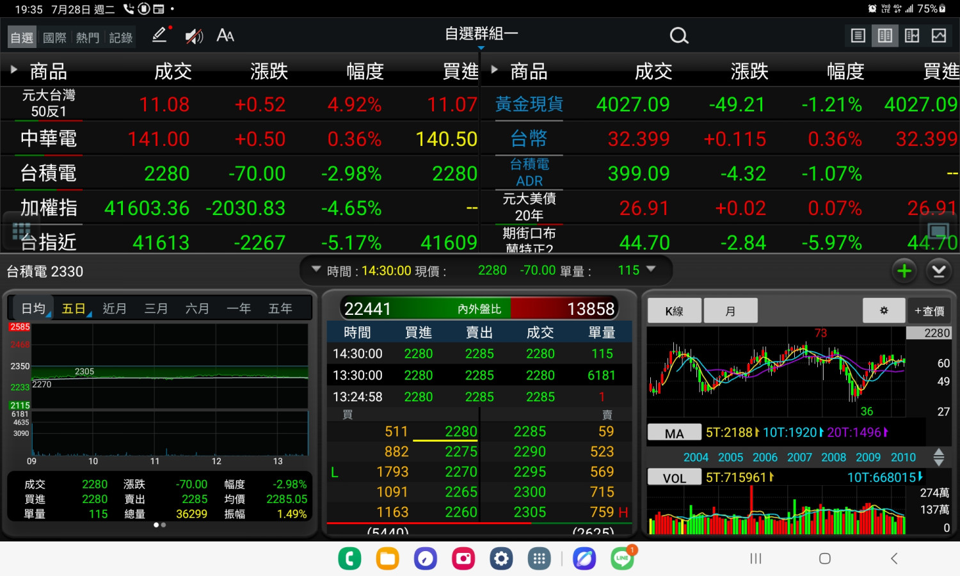960x576 pixels.
Task: Open dropdown arrow after 單量 115
Action: coord(652,269)
